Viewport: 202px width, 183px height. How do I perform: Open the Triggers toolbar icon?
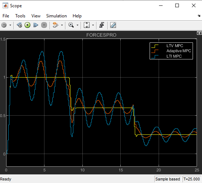point(102,25)
